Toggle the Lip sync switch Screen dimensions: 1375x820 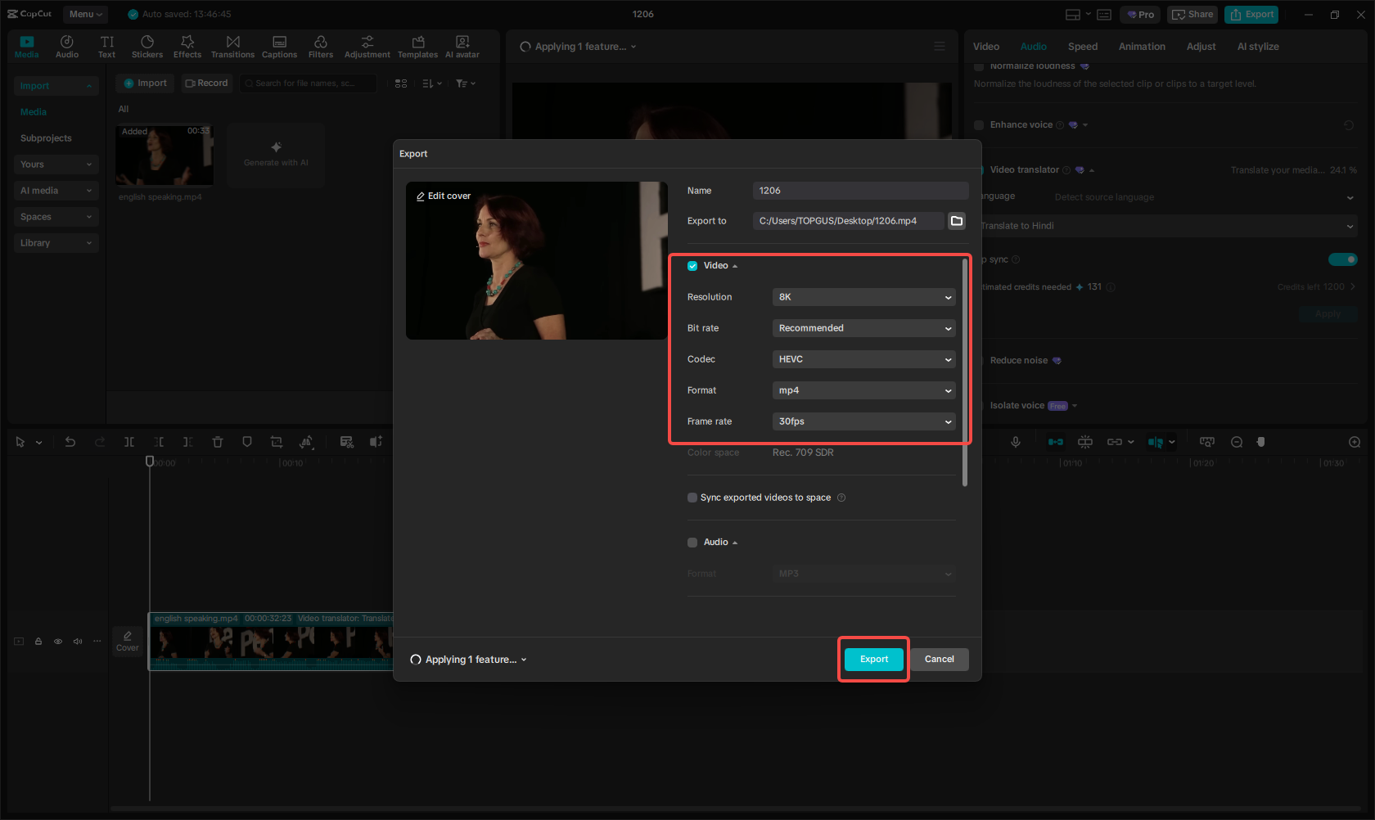[x=1342, y=259]
